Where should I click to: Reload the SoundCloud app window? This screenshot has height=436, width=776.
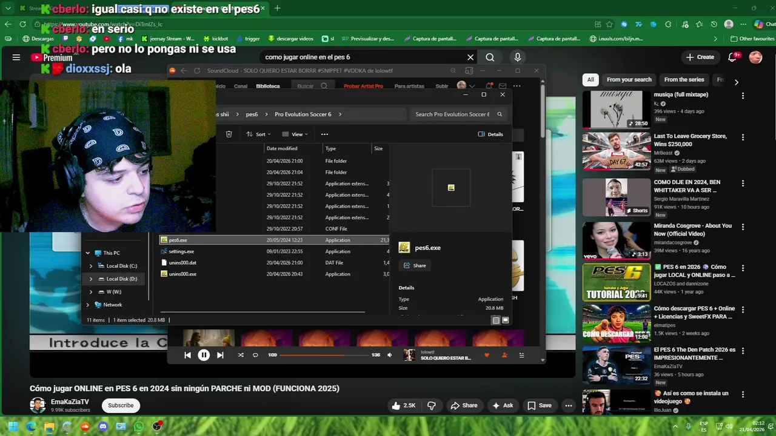(197, 71)
